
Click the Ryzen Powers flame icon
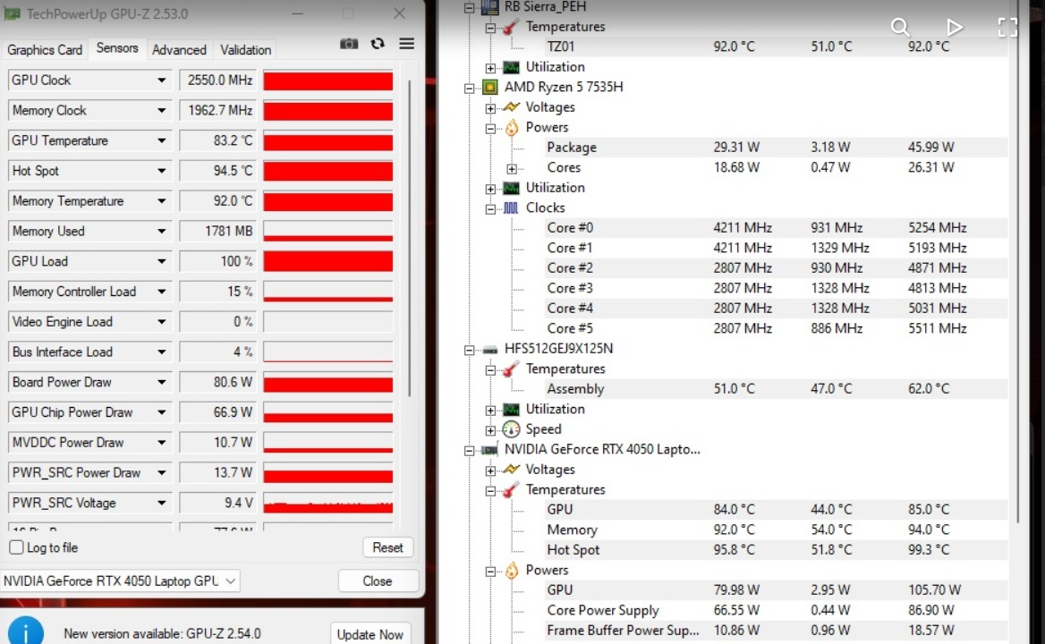tap(511, 127)
